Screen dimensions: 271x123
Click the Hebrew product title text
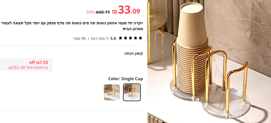72,26
